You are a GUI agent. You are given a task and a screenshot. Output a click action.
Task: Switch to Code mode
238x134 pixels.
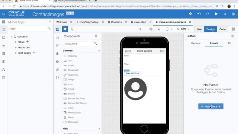[x=222, y=29]
